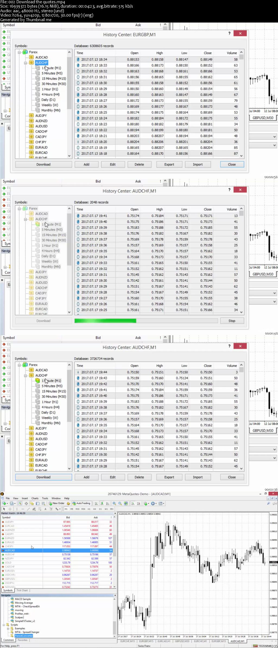Viewport: 278px width, 648px height.
Task: Toggle the Navigator panel toolbar icon
Action: (x=32, y=503)
